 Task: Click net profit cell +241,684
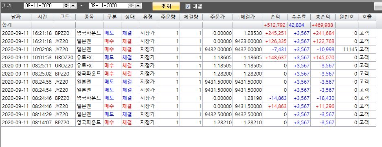(x=323, y=33)
